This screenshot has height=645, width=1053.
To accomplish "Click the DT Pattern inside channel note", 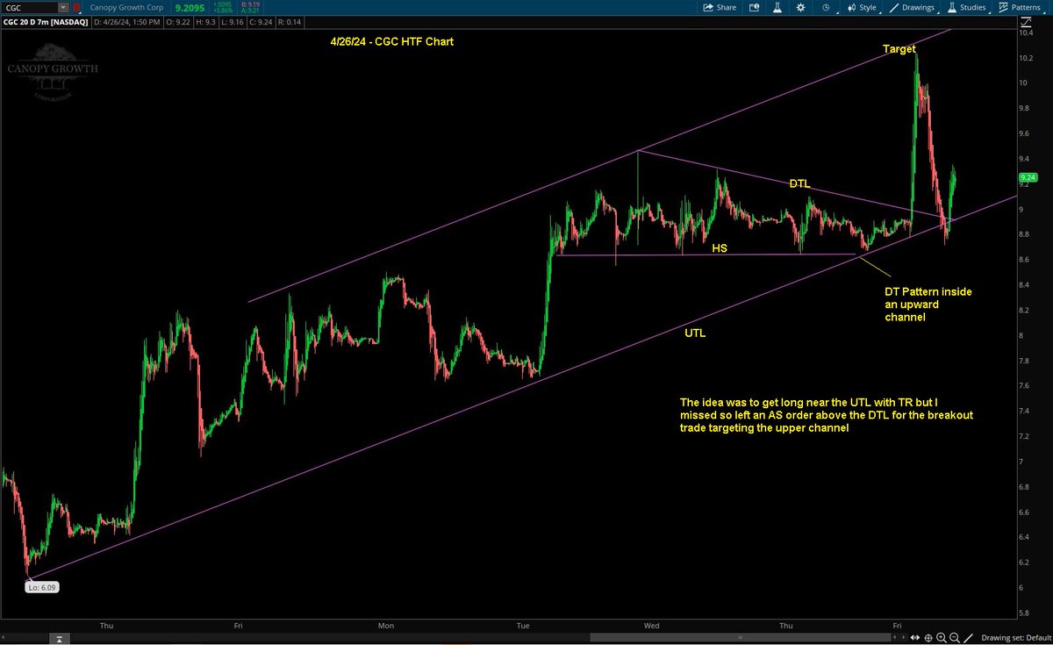I will pyautogui.click(x=928, y=304).
